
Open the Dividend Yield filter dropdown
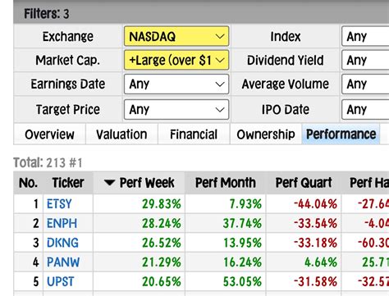[365, 60]
